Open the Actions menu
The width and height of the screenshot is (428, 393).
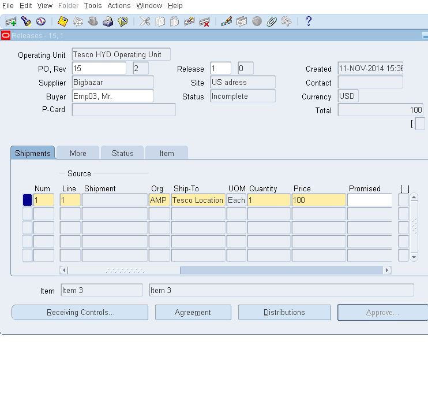click(x=119, y=6)
